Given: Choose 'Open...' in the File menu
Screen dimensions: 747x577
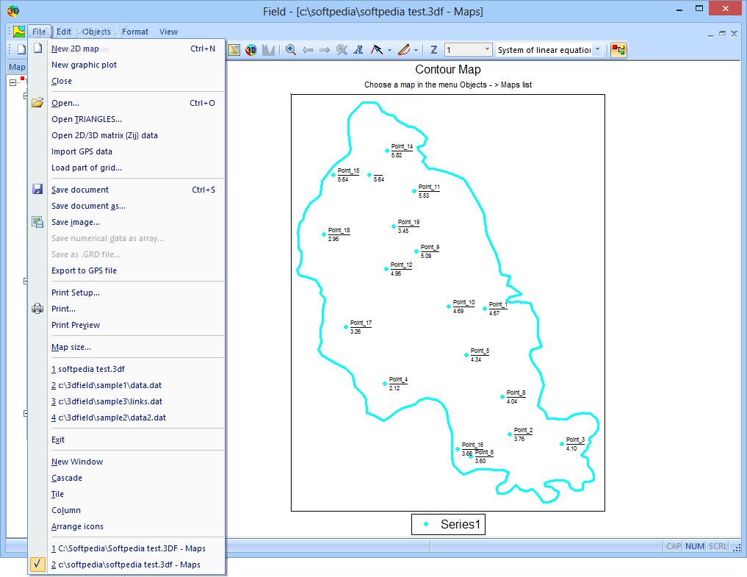Looking at the screenshot, I should pyautogui.click(x=126, y=103).
